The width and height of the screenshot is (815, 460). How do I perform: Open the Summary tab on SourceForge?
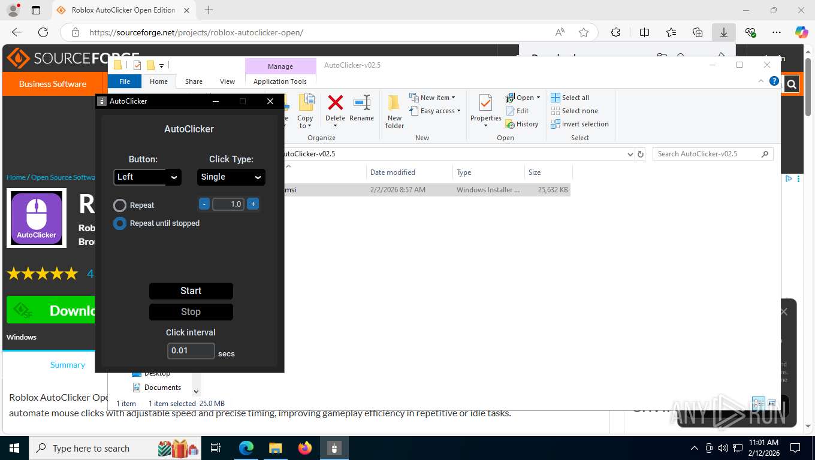(68, 365)
